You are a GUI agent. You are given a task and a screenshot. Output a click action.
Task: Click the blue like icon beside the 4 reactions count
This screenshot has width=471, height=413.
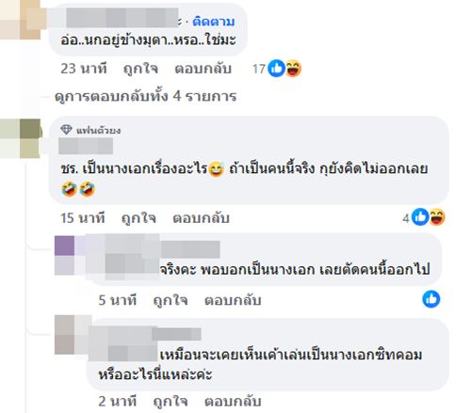[x=420, y=217]
